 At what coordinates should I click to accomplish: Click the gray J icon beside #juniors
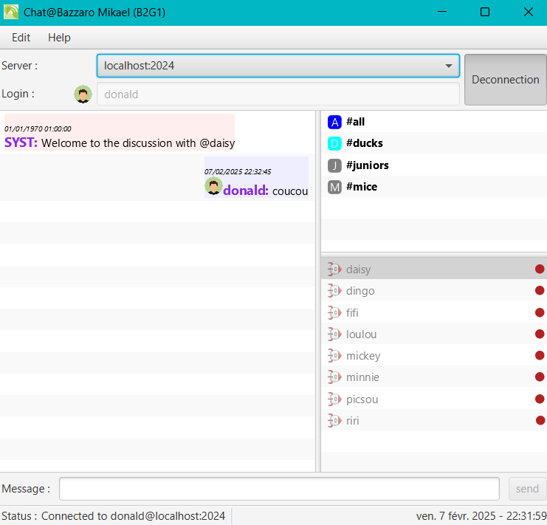pyautogui.click(x=334, y=165)
